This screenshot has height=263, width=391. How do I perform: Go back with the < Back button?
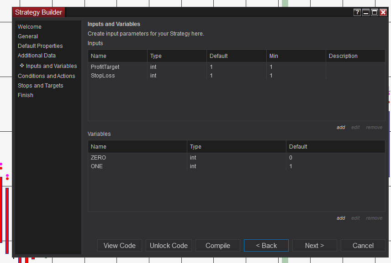point(266,246)
